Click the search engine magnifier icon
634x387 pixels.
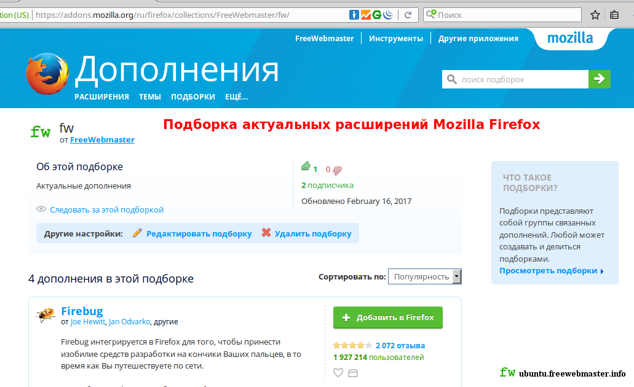(431, 14)
